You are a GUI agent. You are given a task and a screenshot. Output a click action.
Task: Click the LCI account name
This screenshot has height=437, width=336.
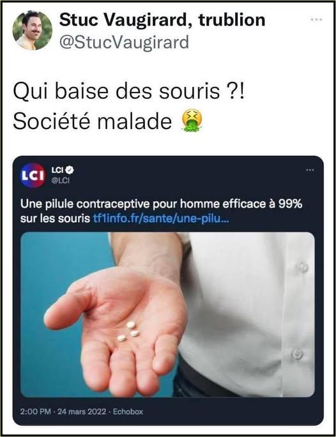58,170
